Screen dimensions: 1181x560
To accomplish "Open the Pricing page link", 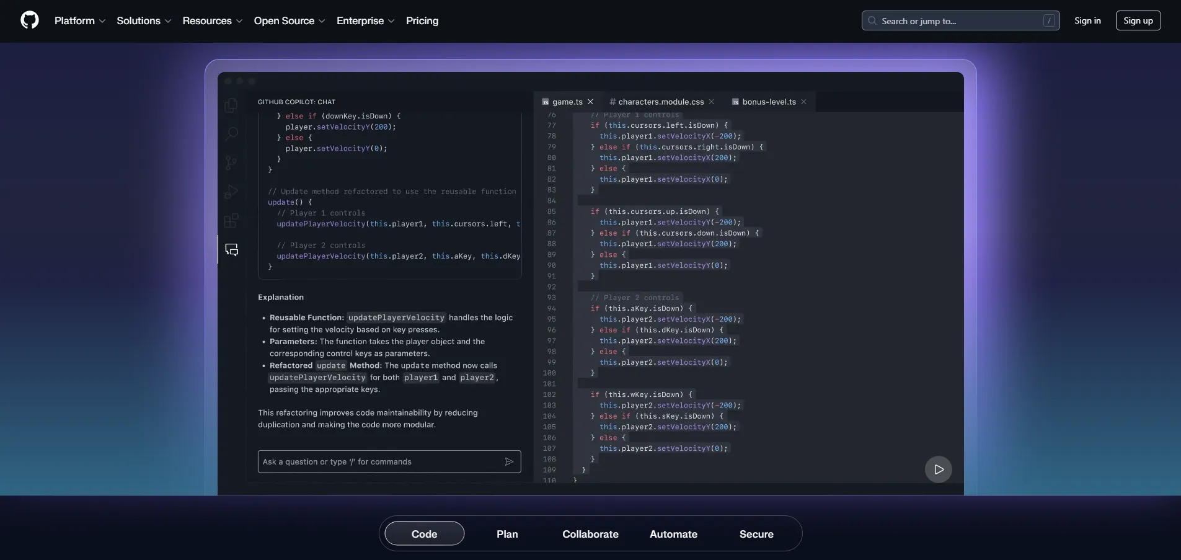I will click(x=422, y=20).
